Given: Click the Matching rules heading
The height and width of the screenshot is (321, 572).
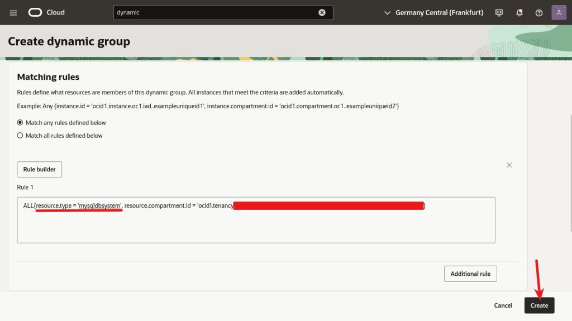Looking at the screenshot, I should (49, 77).
